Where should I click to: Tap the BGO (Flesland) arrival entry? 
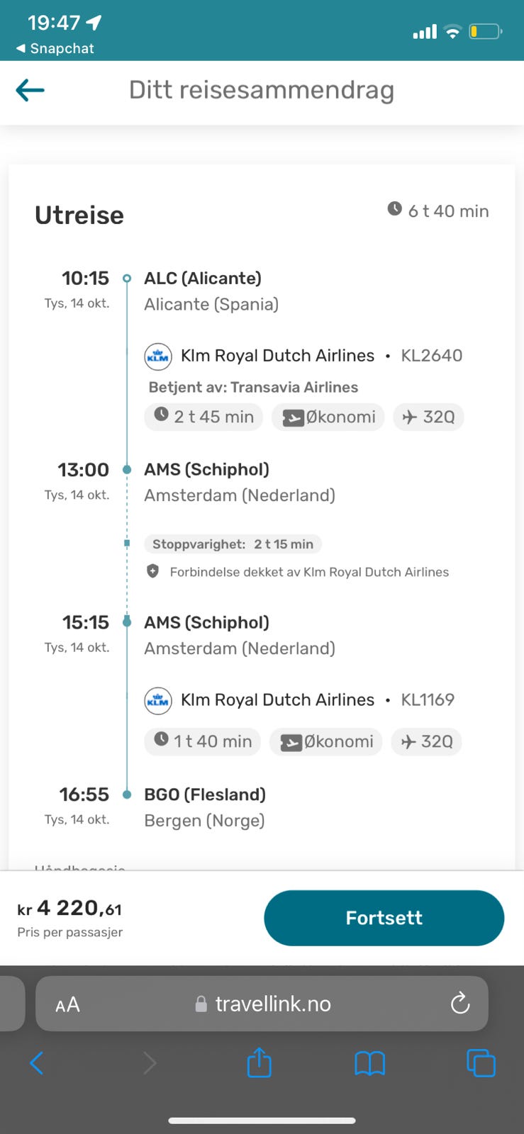point(204,795)
